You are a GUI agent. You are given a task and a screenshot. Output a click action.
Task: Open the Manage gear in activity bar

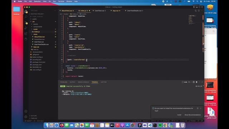point(26,117)
